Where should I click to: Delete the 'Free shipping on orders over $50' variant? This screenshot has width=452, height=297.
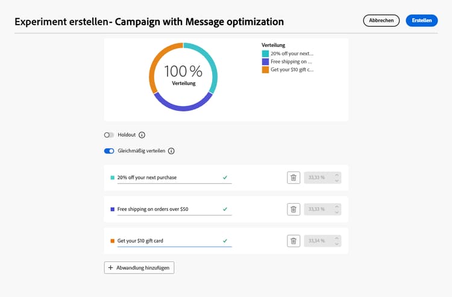pyautogui.click(x=293, y=209)
